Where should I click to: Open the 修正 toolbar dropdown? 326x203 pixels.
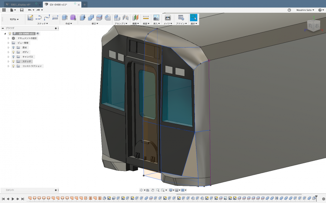point(95,24)
